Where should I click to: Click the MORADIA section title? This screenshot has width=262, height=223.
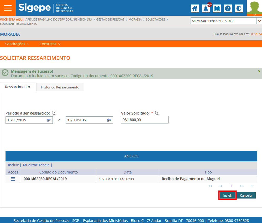coord(10,34)
